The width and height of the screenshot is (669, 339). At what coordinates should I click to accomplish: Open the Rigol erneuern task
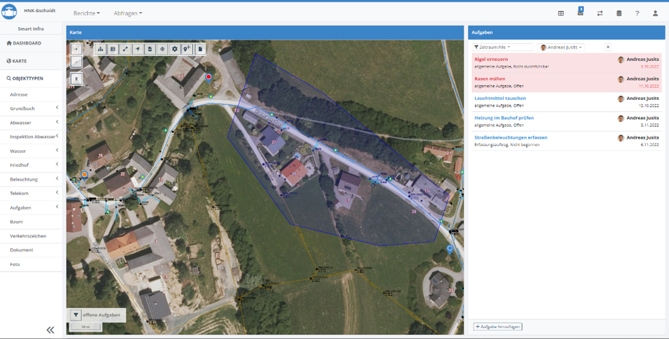491,60
